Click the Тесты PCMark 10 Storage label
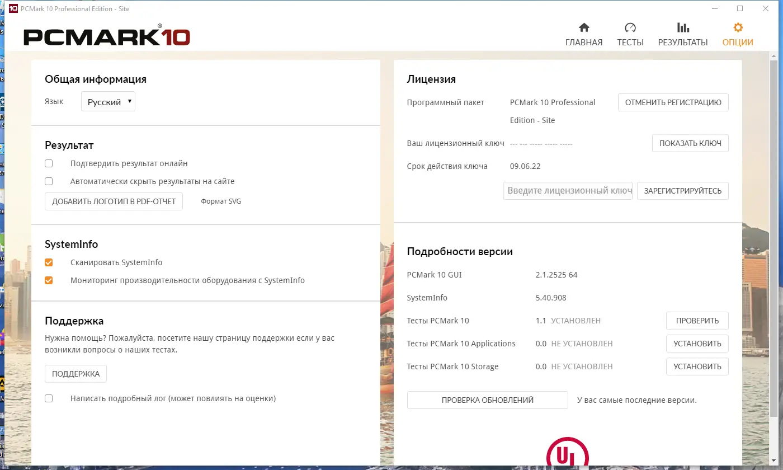This screenshot has height=470, width=783. pyautogui.click(x=452, y=366)
